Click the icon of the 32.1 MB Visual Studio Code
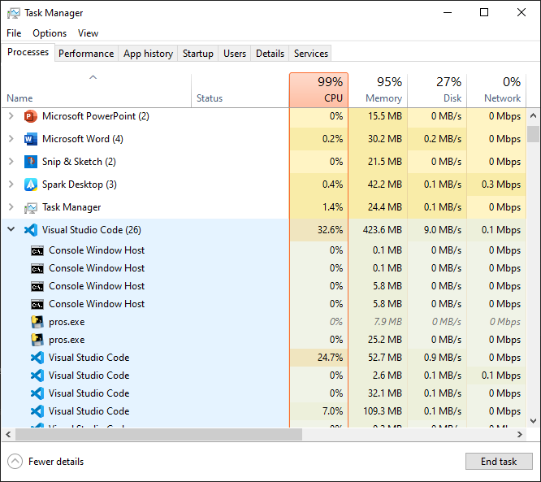The height and width of the screenshot is (482, 541). coord(37,393)
